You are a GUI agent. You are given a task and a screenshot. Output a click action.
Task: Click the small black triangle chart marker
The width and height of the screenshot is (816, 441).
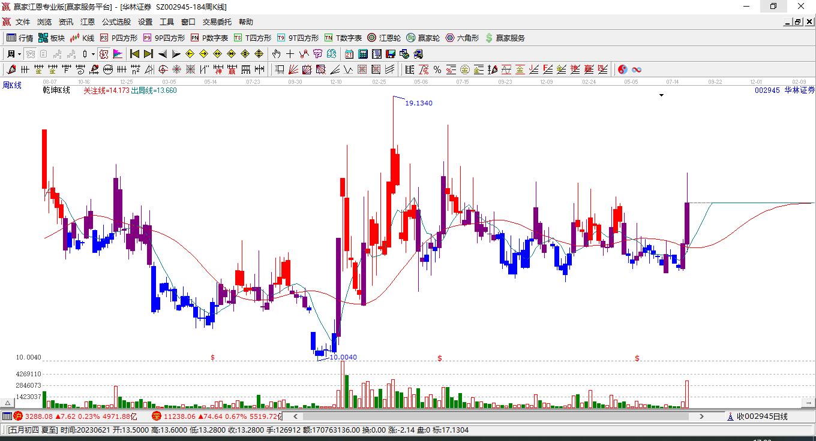pos(661,95)
